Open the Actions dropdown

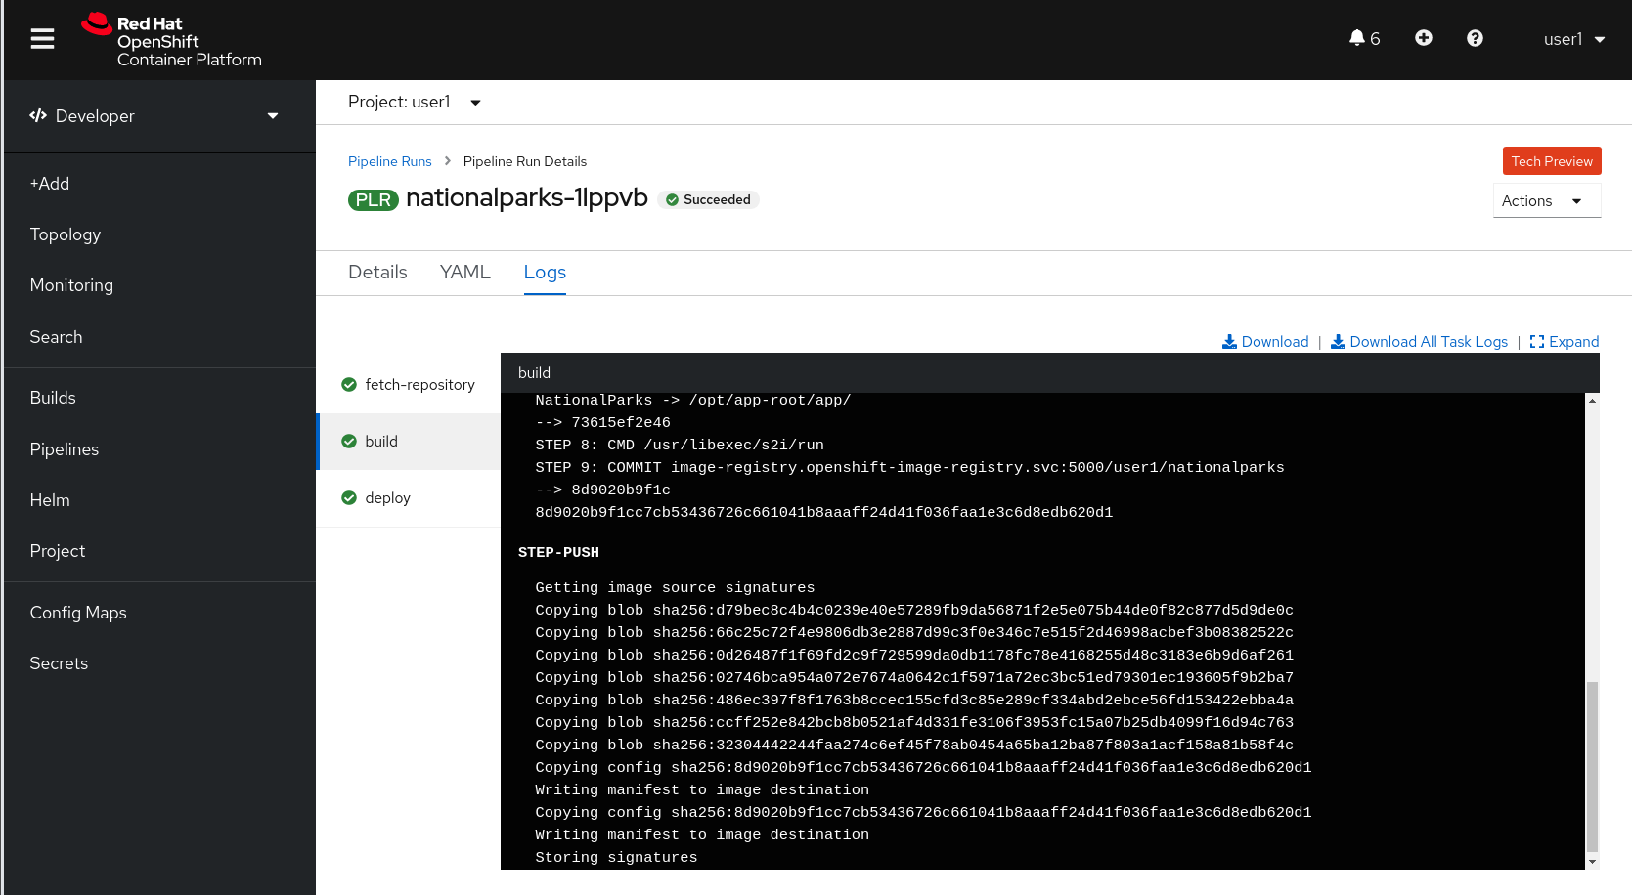[x=1546, y=200]
